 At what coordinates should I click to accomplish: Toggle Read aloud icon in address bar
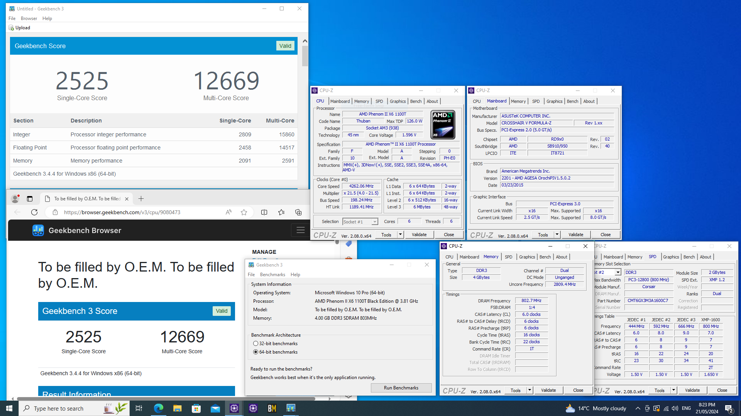pos(229,212)
